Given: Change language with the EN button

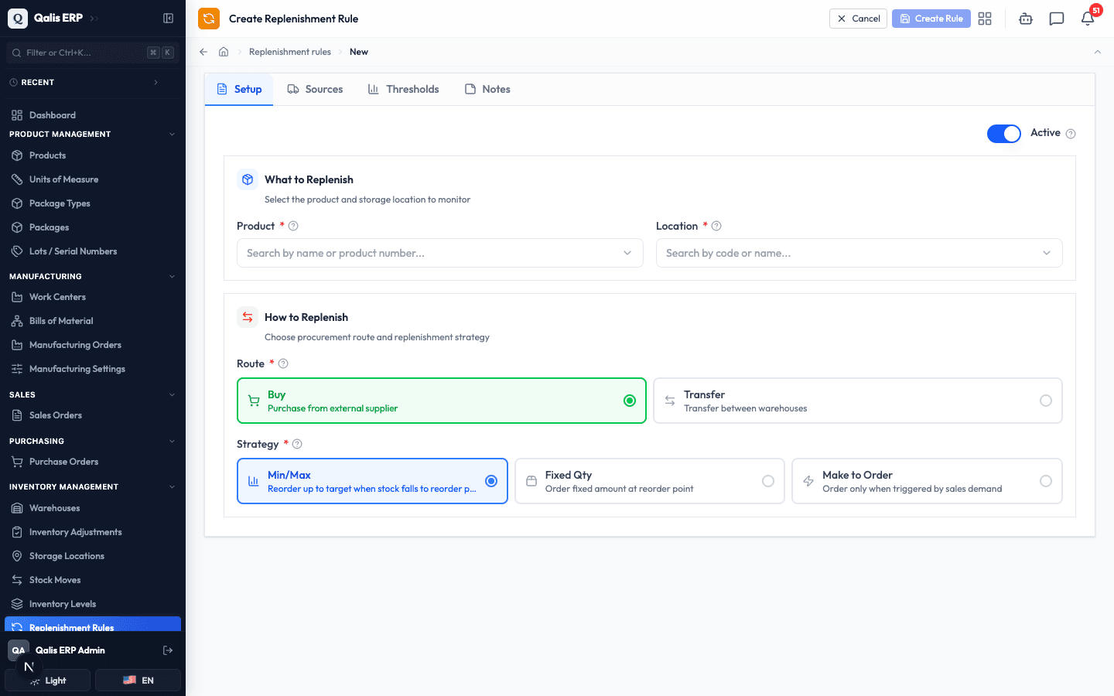Looking at the screenshot, I should (138, 681).
